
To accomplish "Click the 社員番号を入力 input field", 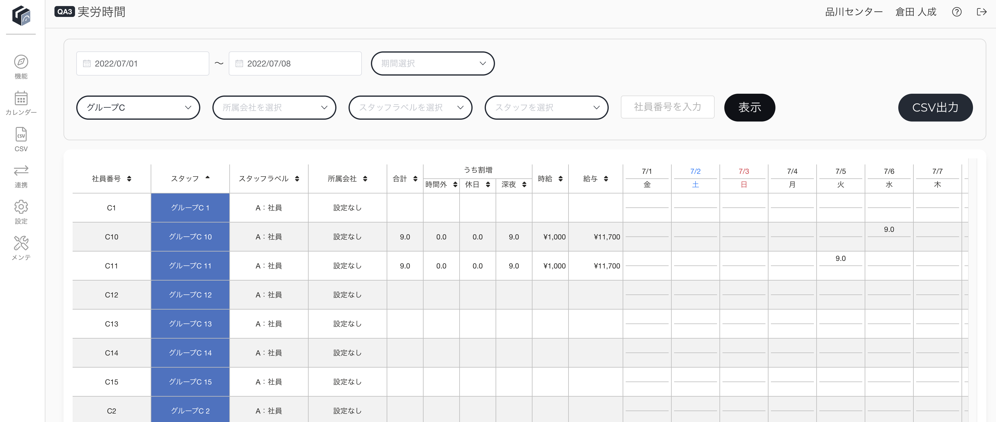I will click(667, 107).
